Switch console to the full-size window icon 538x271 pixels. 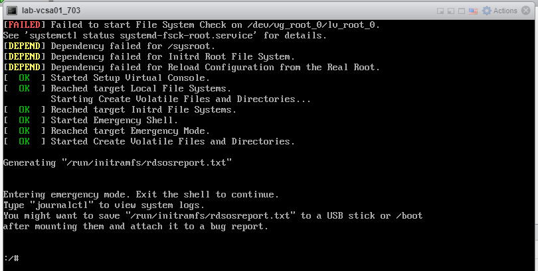pyautogui.click(x=462, y=11)
